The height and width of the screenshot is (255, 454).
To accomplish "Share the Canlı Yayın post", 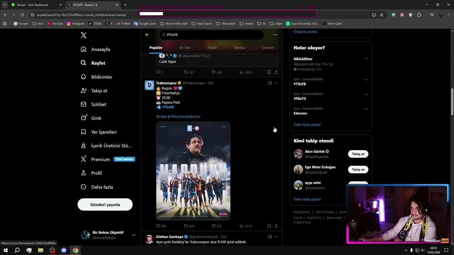I will [276, 72].
